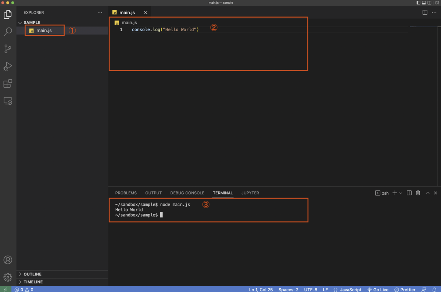Show errors and warnings count in status bar
441x292 pixels.
click(24, 289)
